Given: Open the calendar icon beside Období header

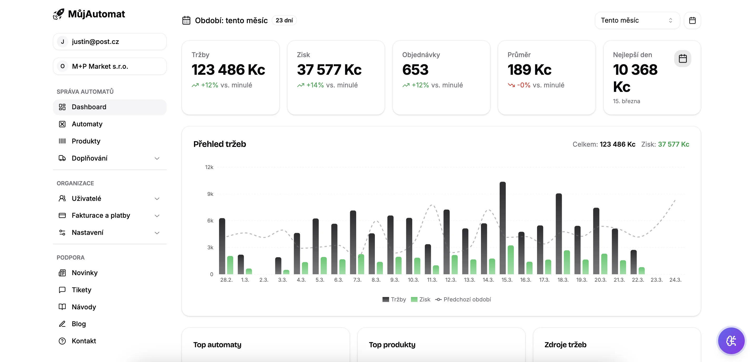Looking at the screenshot, I should [x=186, y=20].
